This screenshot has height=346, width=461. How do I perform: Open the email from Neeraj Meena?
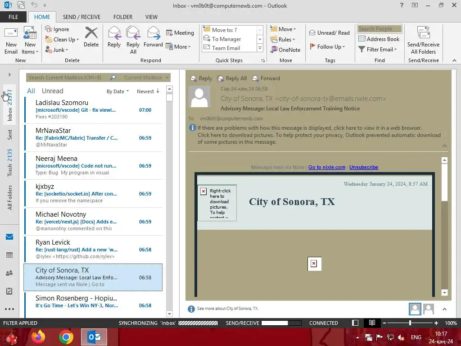pos(94,165)
